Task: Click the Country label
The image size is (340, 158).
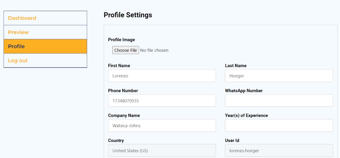Action: 116,141
